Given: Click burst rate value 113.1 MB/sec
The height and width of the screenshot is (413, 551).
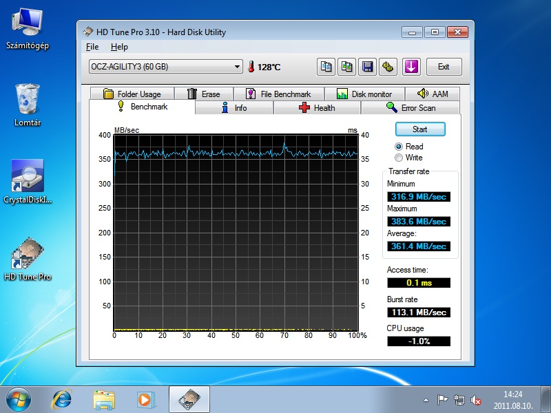Looking at the screenshot, I should (419, 313).
